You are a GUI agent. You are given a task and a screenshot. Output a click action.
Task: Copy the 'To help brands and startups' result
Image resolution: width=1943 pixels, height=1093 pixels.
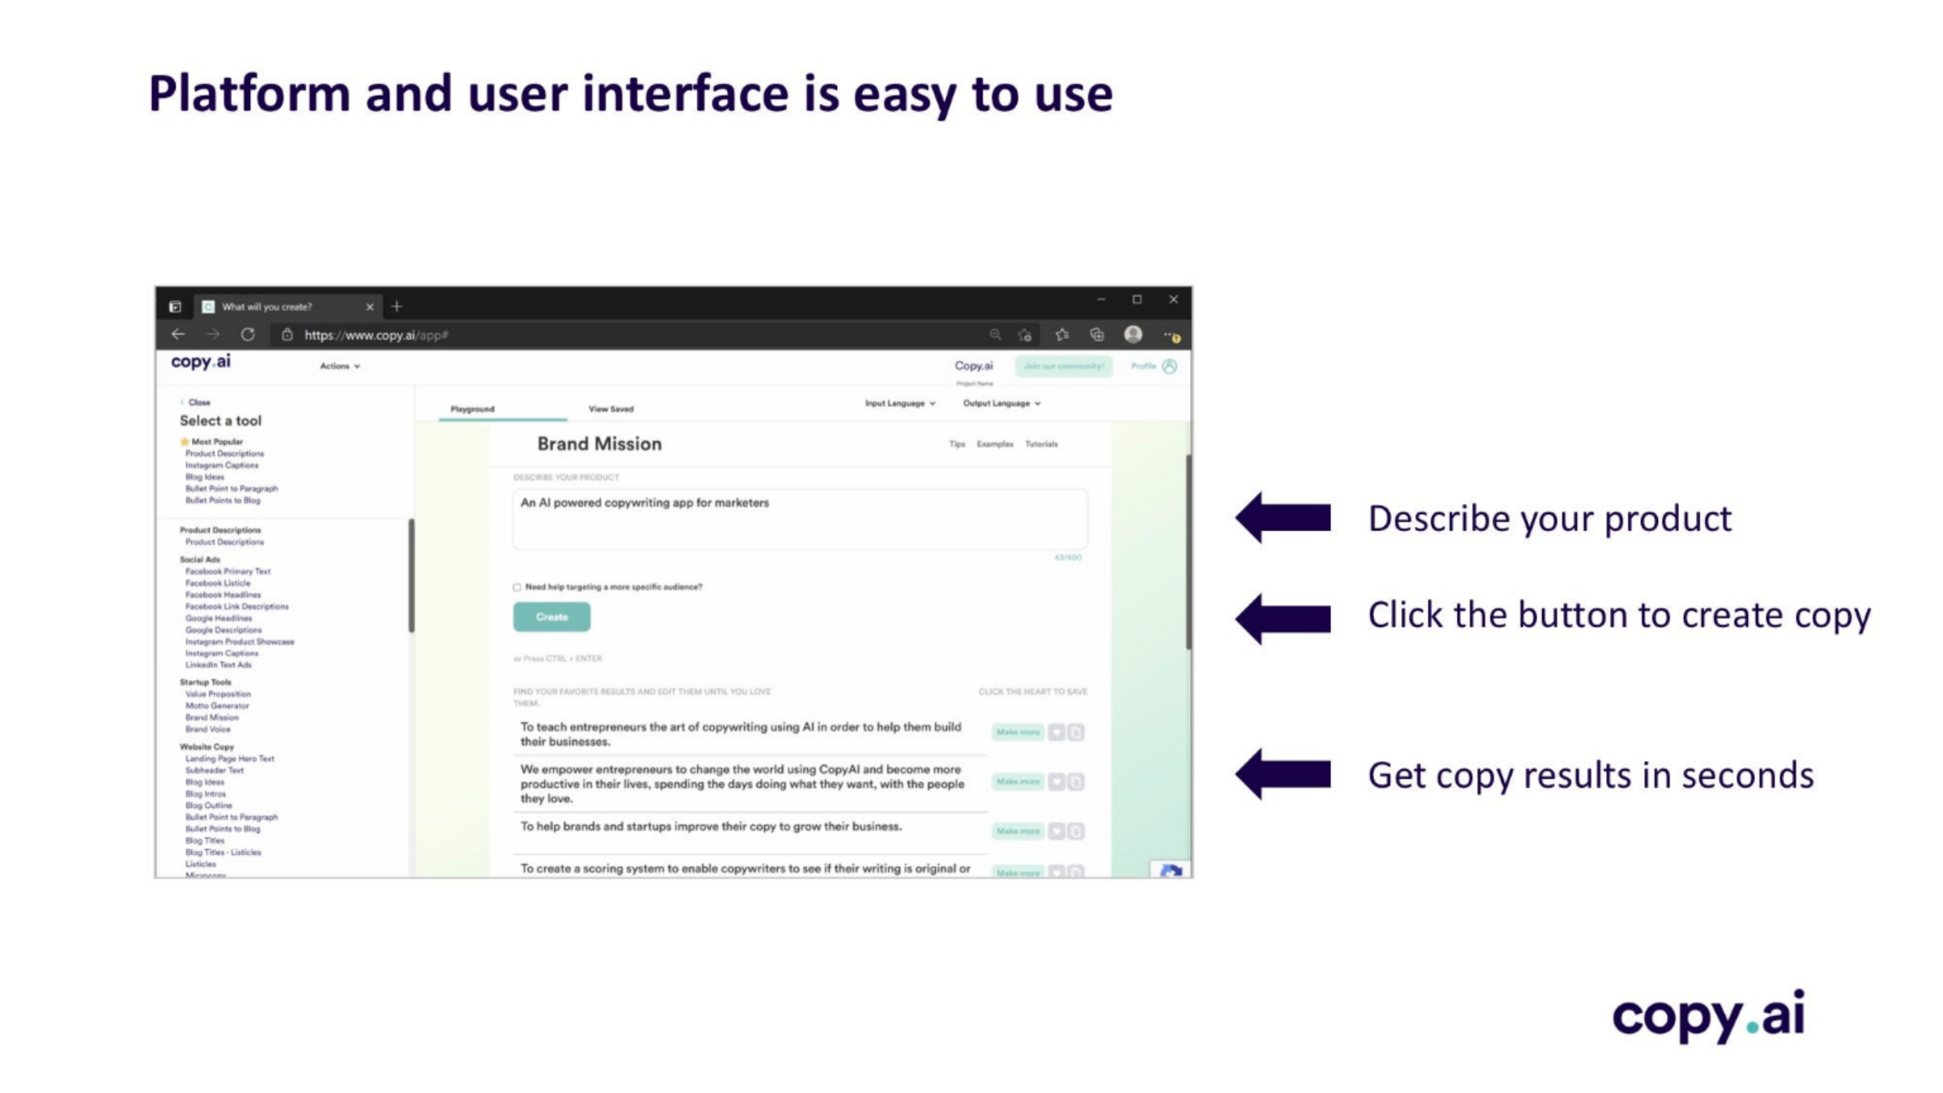(1076, 831)
